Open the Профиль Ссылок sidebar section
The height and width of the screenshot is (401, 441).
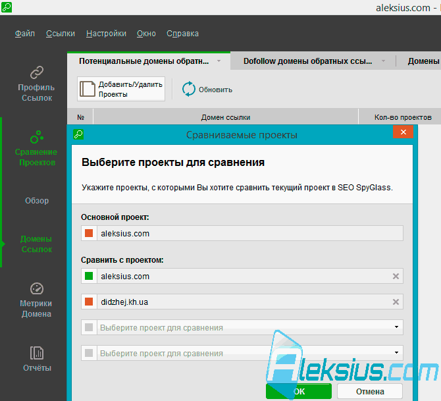[37, 84]
